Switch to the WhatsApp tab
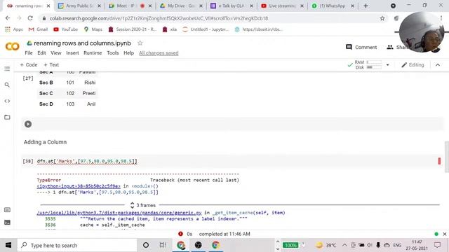This screenshot has height=252, width=449. (332, 6)
